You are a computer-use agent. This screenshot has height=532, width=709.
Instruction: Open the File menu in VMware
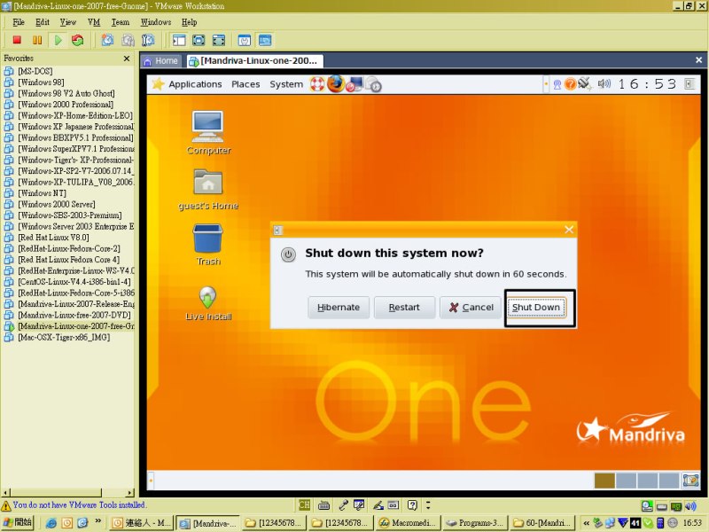(19, 22)
